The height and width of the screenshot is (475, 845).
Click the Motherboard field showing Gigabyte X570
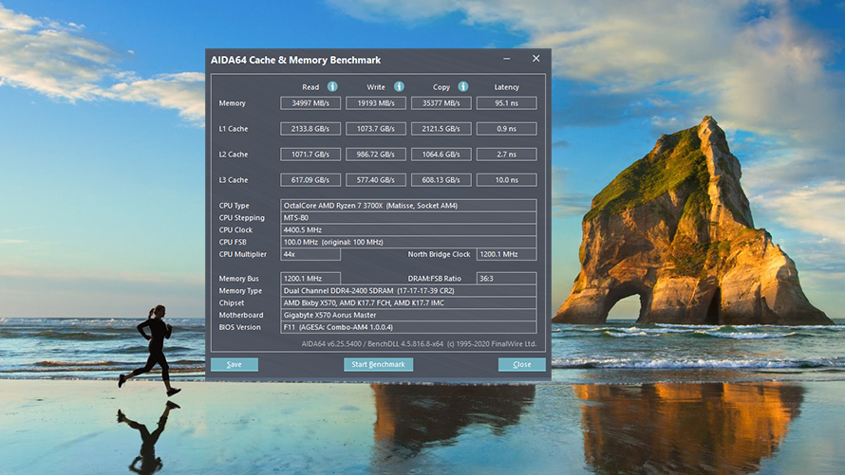tap(408, 315)
